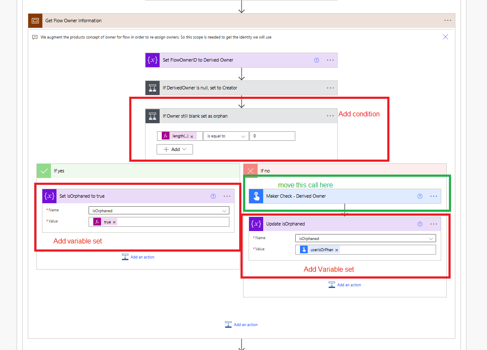Open help on Set isOrphaned to true action
The image size is (487, 350).
(213, 196)
